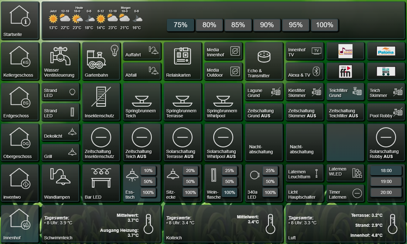Activate the Springbrunnen Whirlpool fountain
The width and height of the screenshot is (407, 244).
tap(223, 102)
